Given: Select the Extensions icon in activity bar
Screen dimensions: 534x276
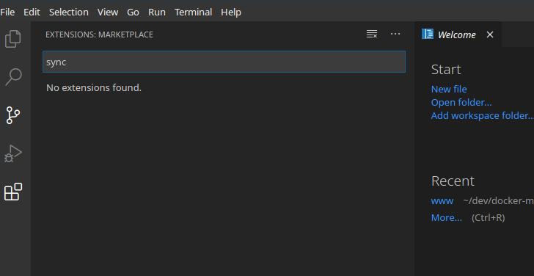Looking at the screenshot, I should click(13, 192).
